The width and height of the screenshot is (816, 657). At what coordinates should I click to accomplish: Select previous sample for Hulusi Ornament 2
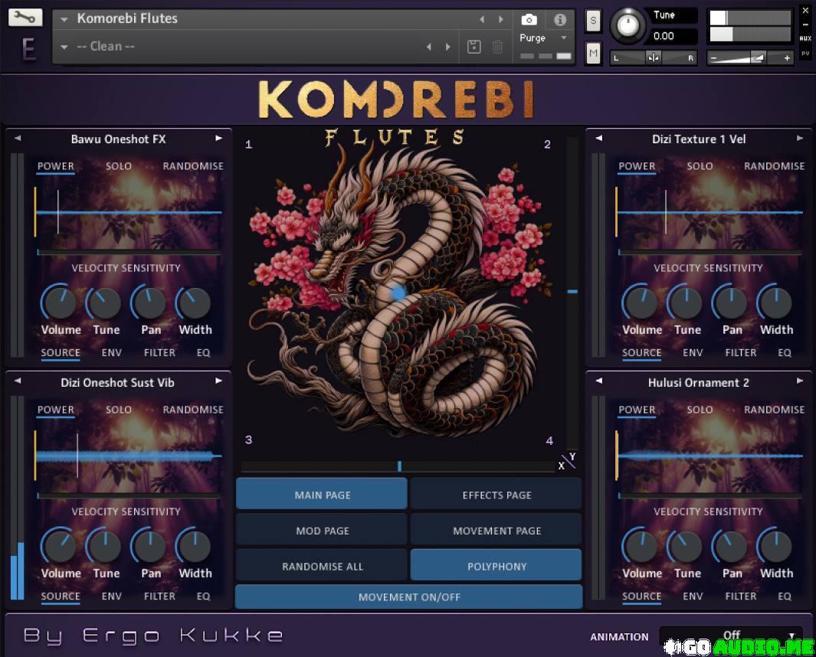[599, 381]
